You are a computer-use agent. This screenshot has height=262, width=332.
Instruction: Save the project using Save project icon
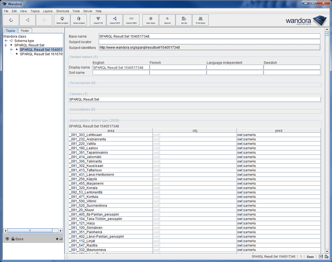click(79, 20)
